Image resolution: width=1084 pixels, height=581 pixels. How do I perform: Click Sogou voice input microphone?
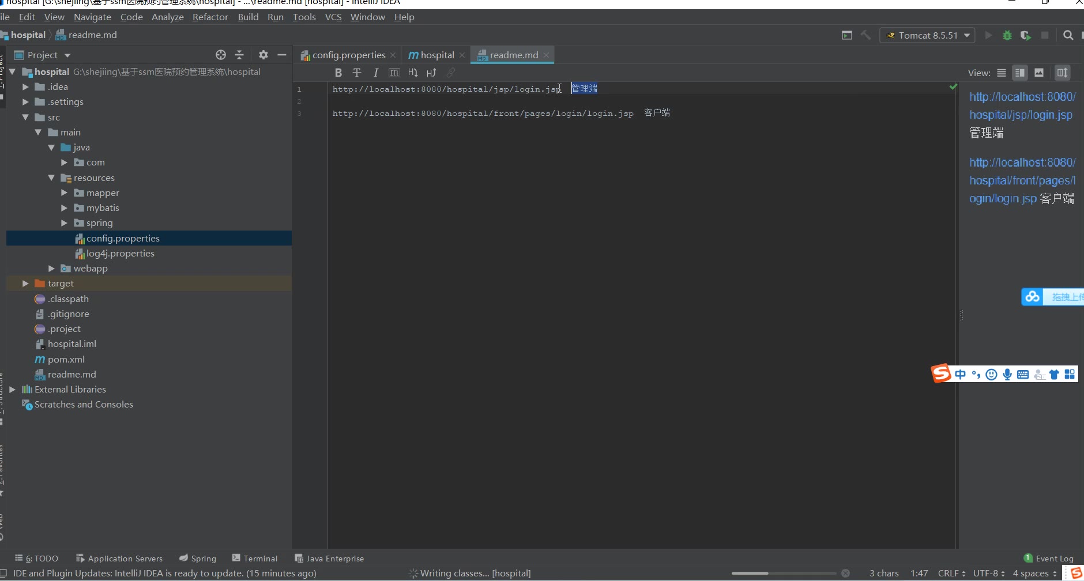point(1007,375)
